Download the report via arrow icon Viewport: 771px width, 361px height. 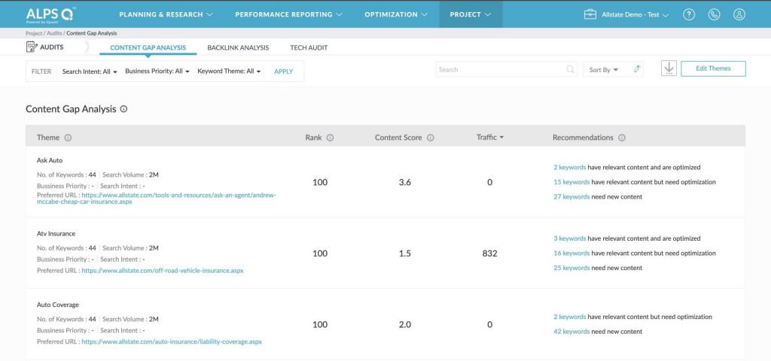(669, 68)
